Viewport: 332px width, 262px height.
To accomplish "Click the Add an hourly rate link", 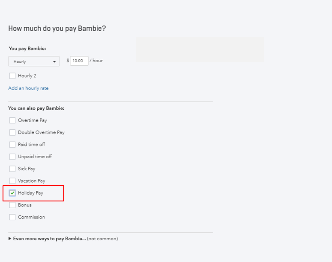I will (x=28, y=88).
